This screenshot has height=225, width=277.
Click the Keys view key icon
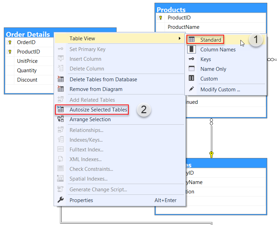pyautogui.click(x=191, y=59)
